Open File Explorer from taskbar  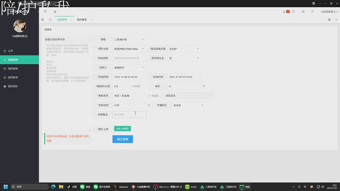(61, 187)
